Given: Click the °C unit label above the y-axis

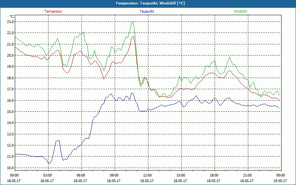Looking at the screenshot, I should (x=12, y=17).
